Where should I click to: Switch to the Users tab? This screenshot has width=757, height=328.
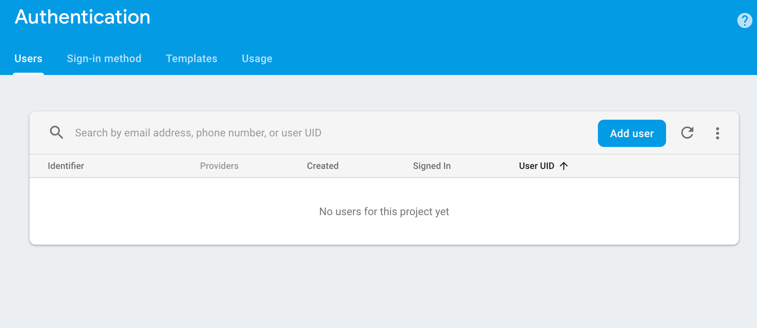click(x=28, y=59)
